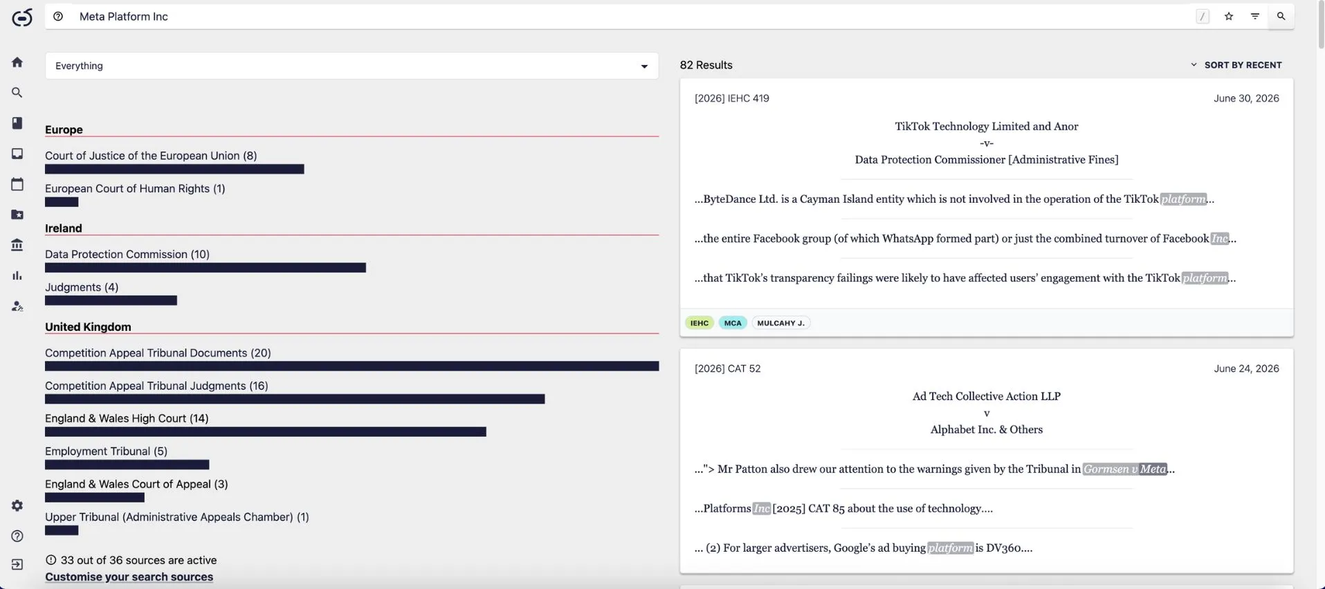Open the help icon at the sidebar bottom
The height and width of the screenshot is (589, 1325).
coord(17,536)
